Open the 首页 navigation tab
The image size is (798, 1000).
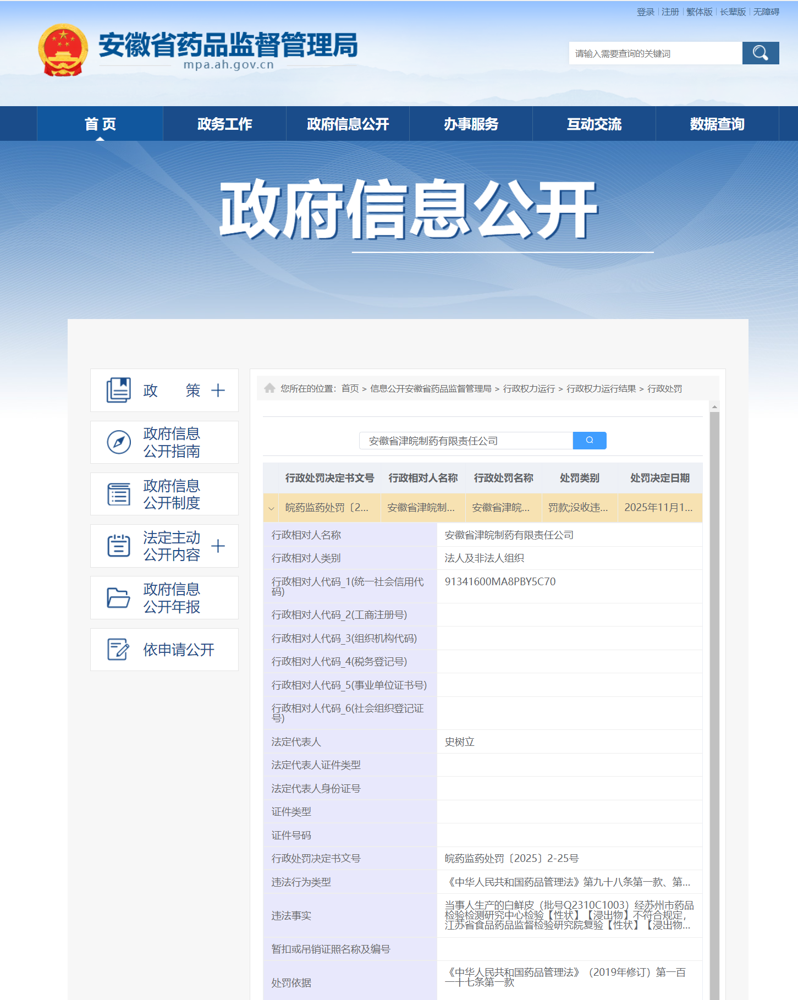click(100, 124)
